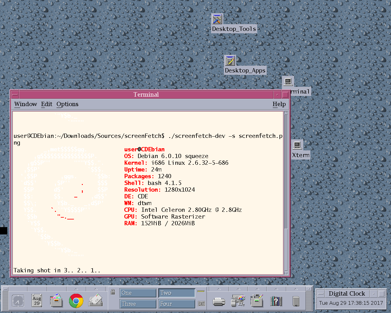Viewport: 391px width, 313px height.
Task: Open the Edit menu in Terminal
Action: point(47,104)
